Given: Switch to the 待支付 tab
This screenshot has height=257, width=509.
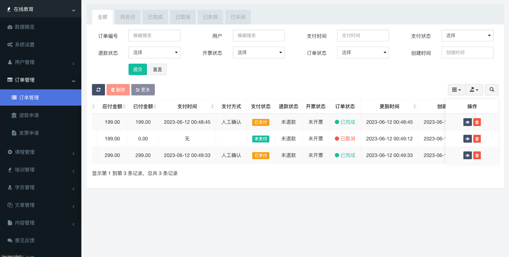Looking at the screenshot, I should pyautogui.click(x=128, y=17).
